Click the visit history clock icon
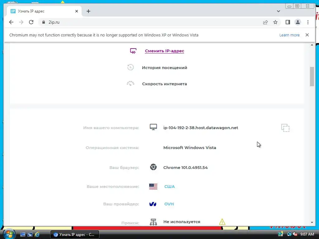This screenshot has width=319, height=239. 131,67
